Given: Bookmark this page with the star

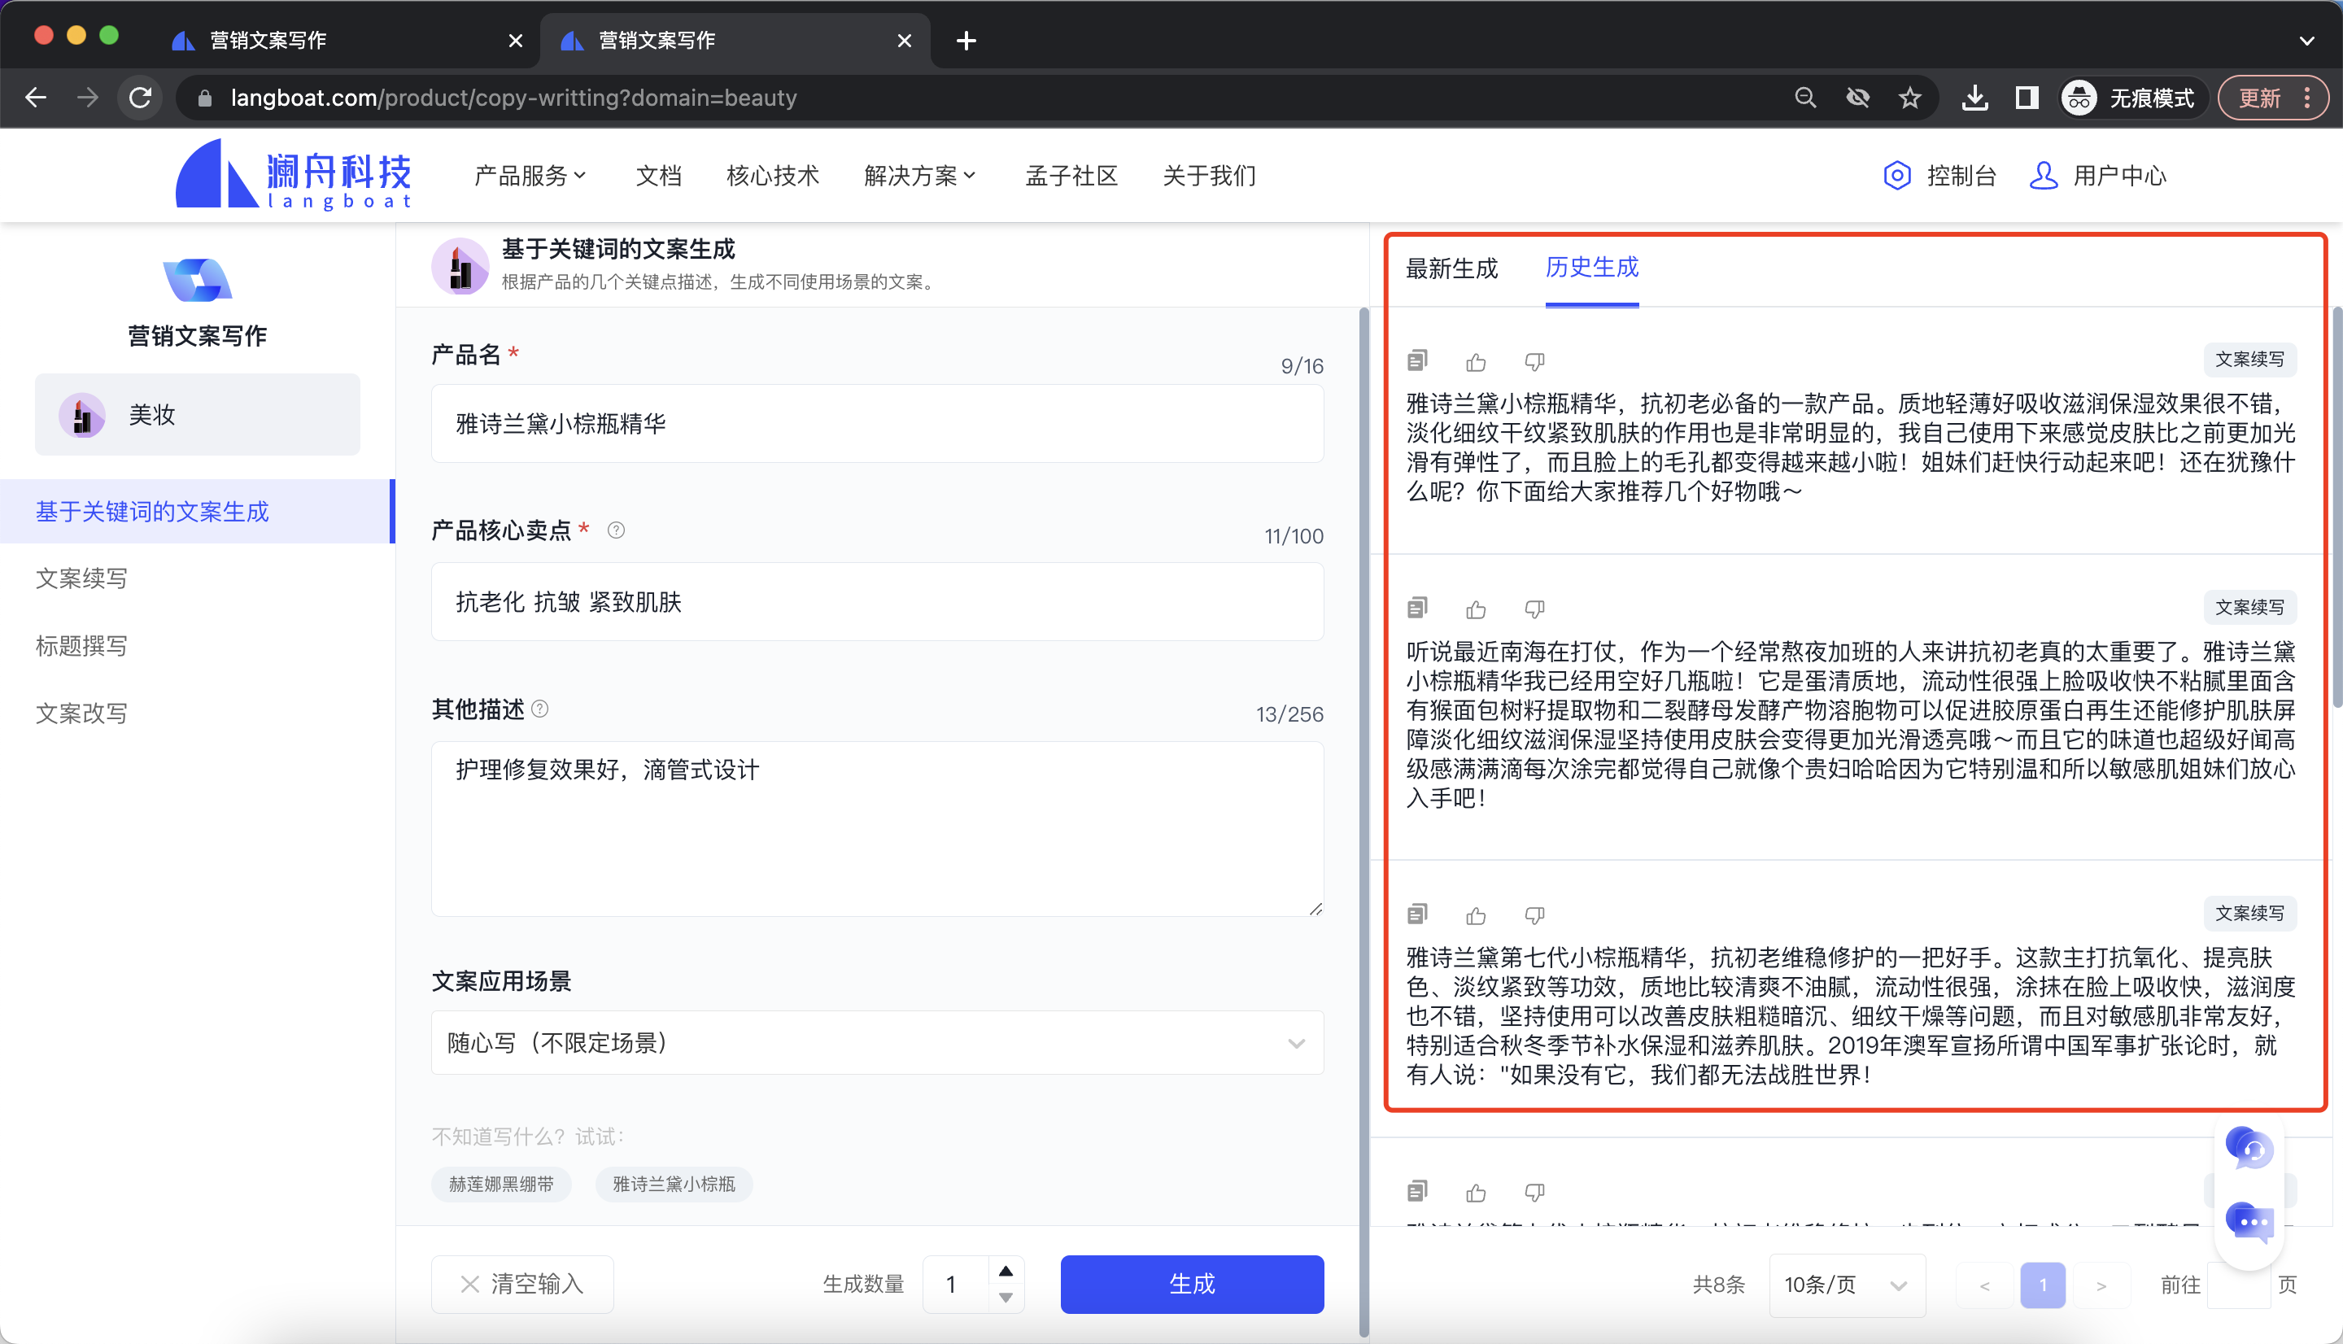Looking at the screenshot, I should 1909,97.
